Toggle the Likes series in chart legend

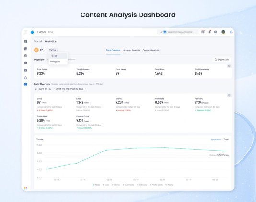tap(106, 185)
